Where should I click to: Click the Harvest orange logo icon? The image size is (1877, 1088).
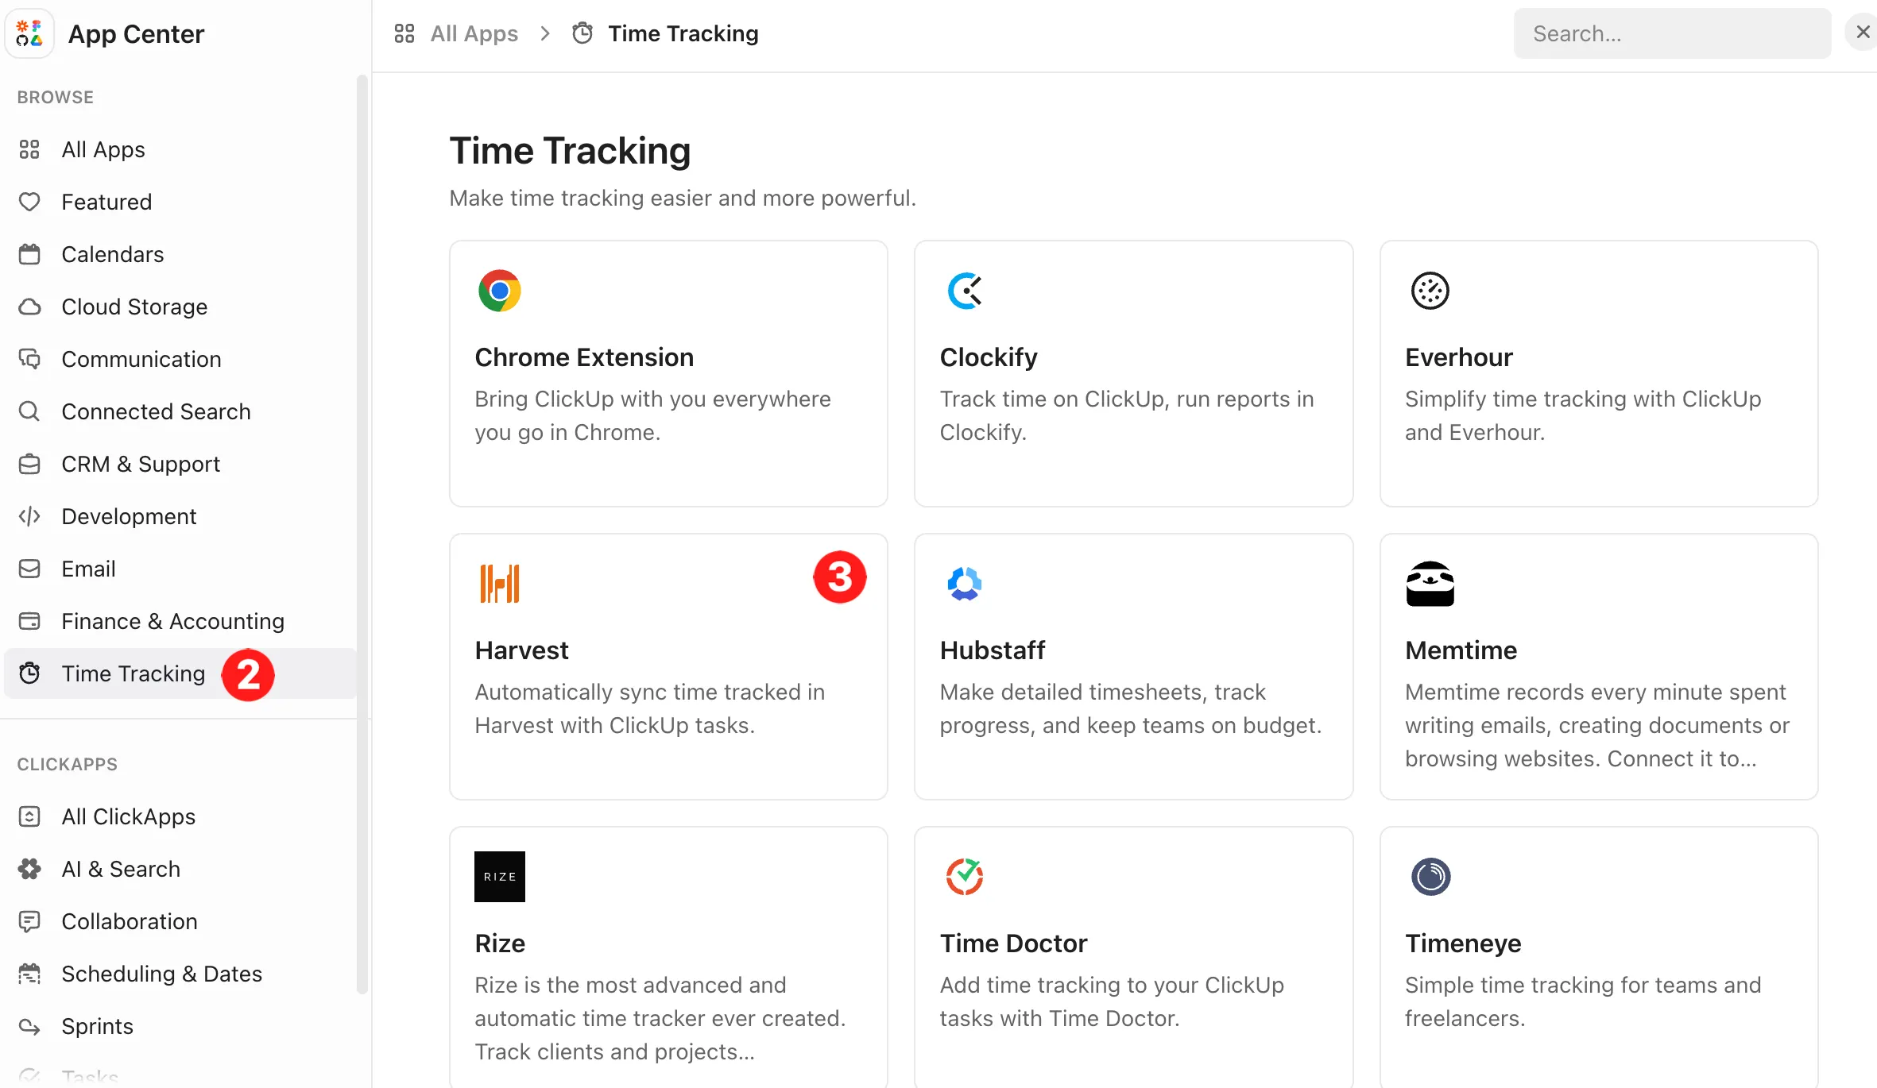point(499,584)
